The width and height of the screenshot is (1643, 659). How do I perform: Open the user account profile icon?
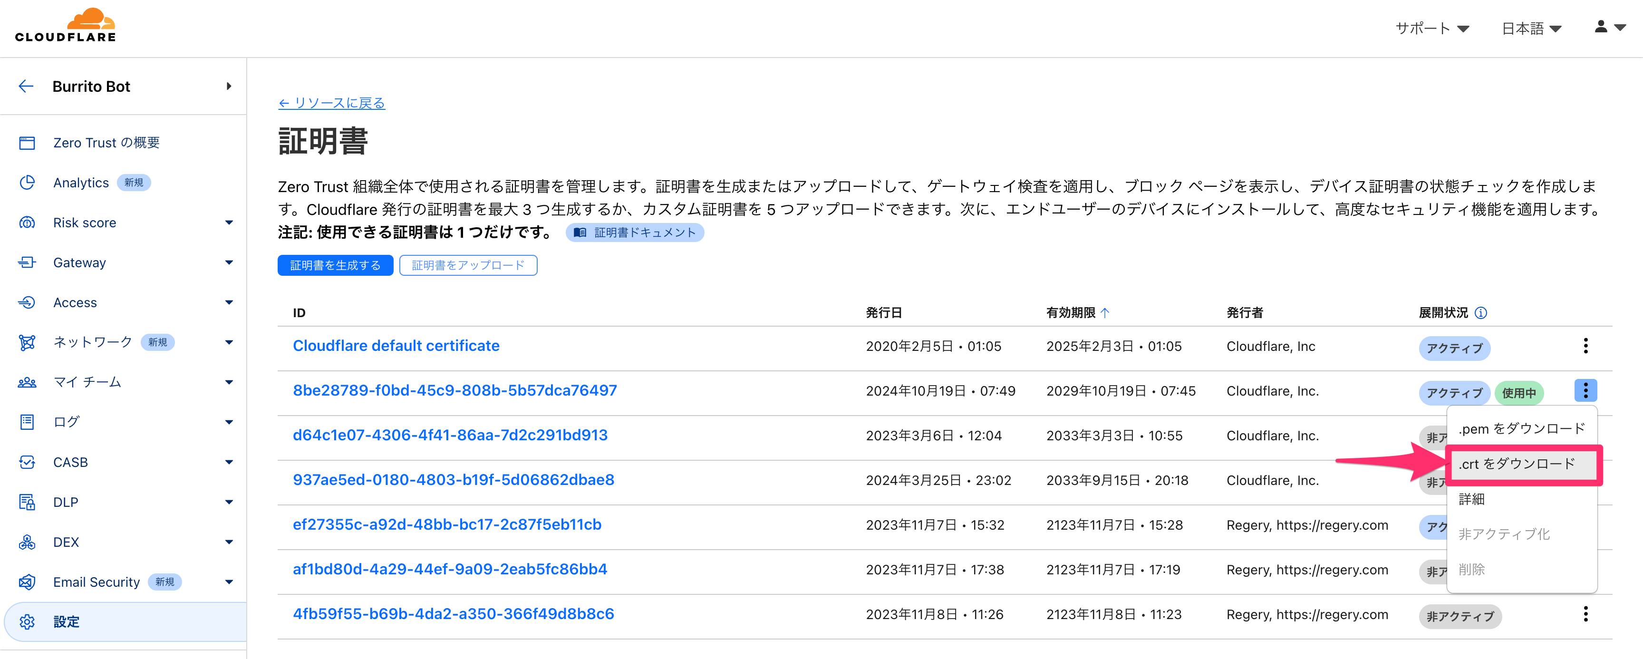pos(1601,27)
